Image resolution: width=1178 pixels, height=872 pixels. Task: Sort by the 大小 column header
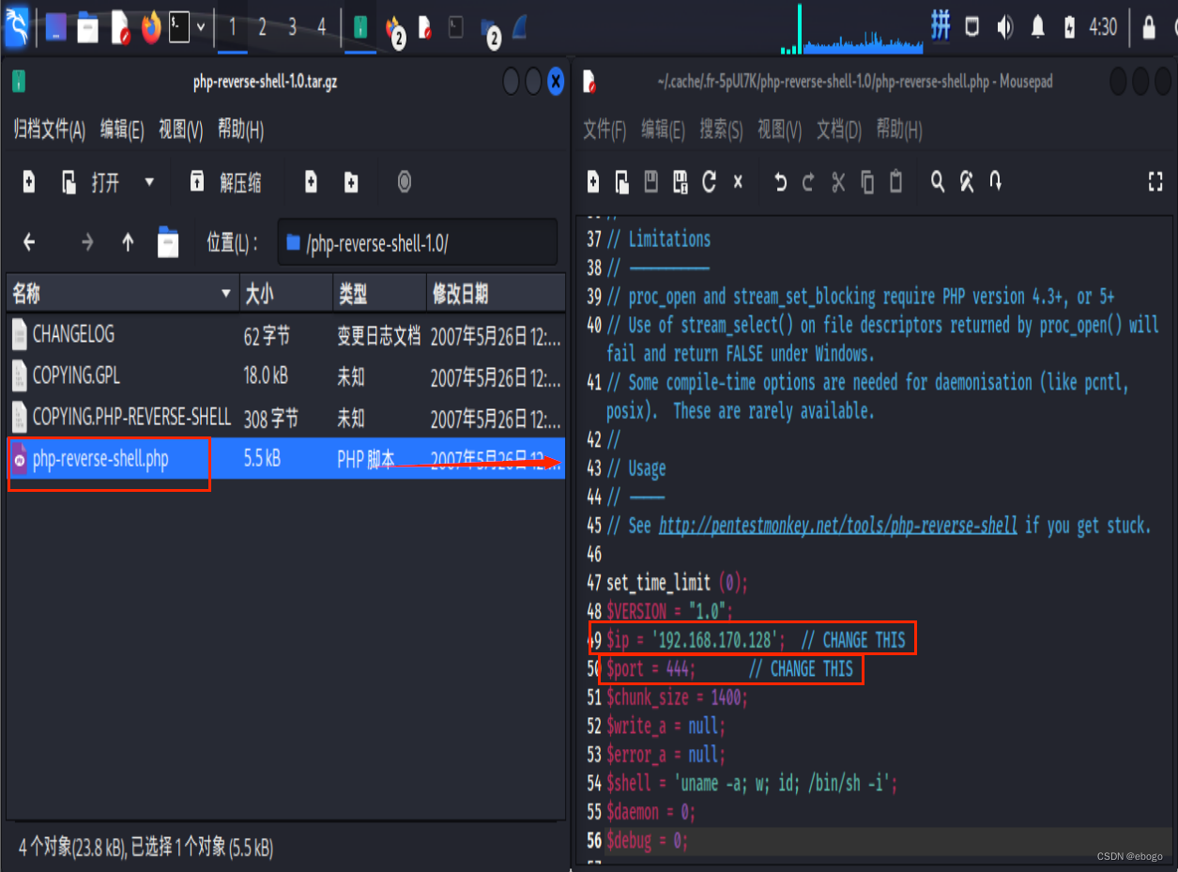pyautogui.click(x=286, y=295)
